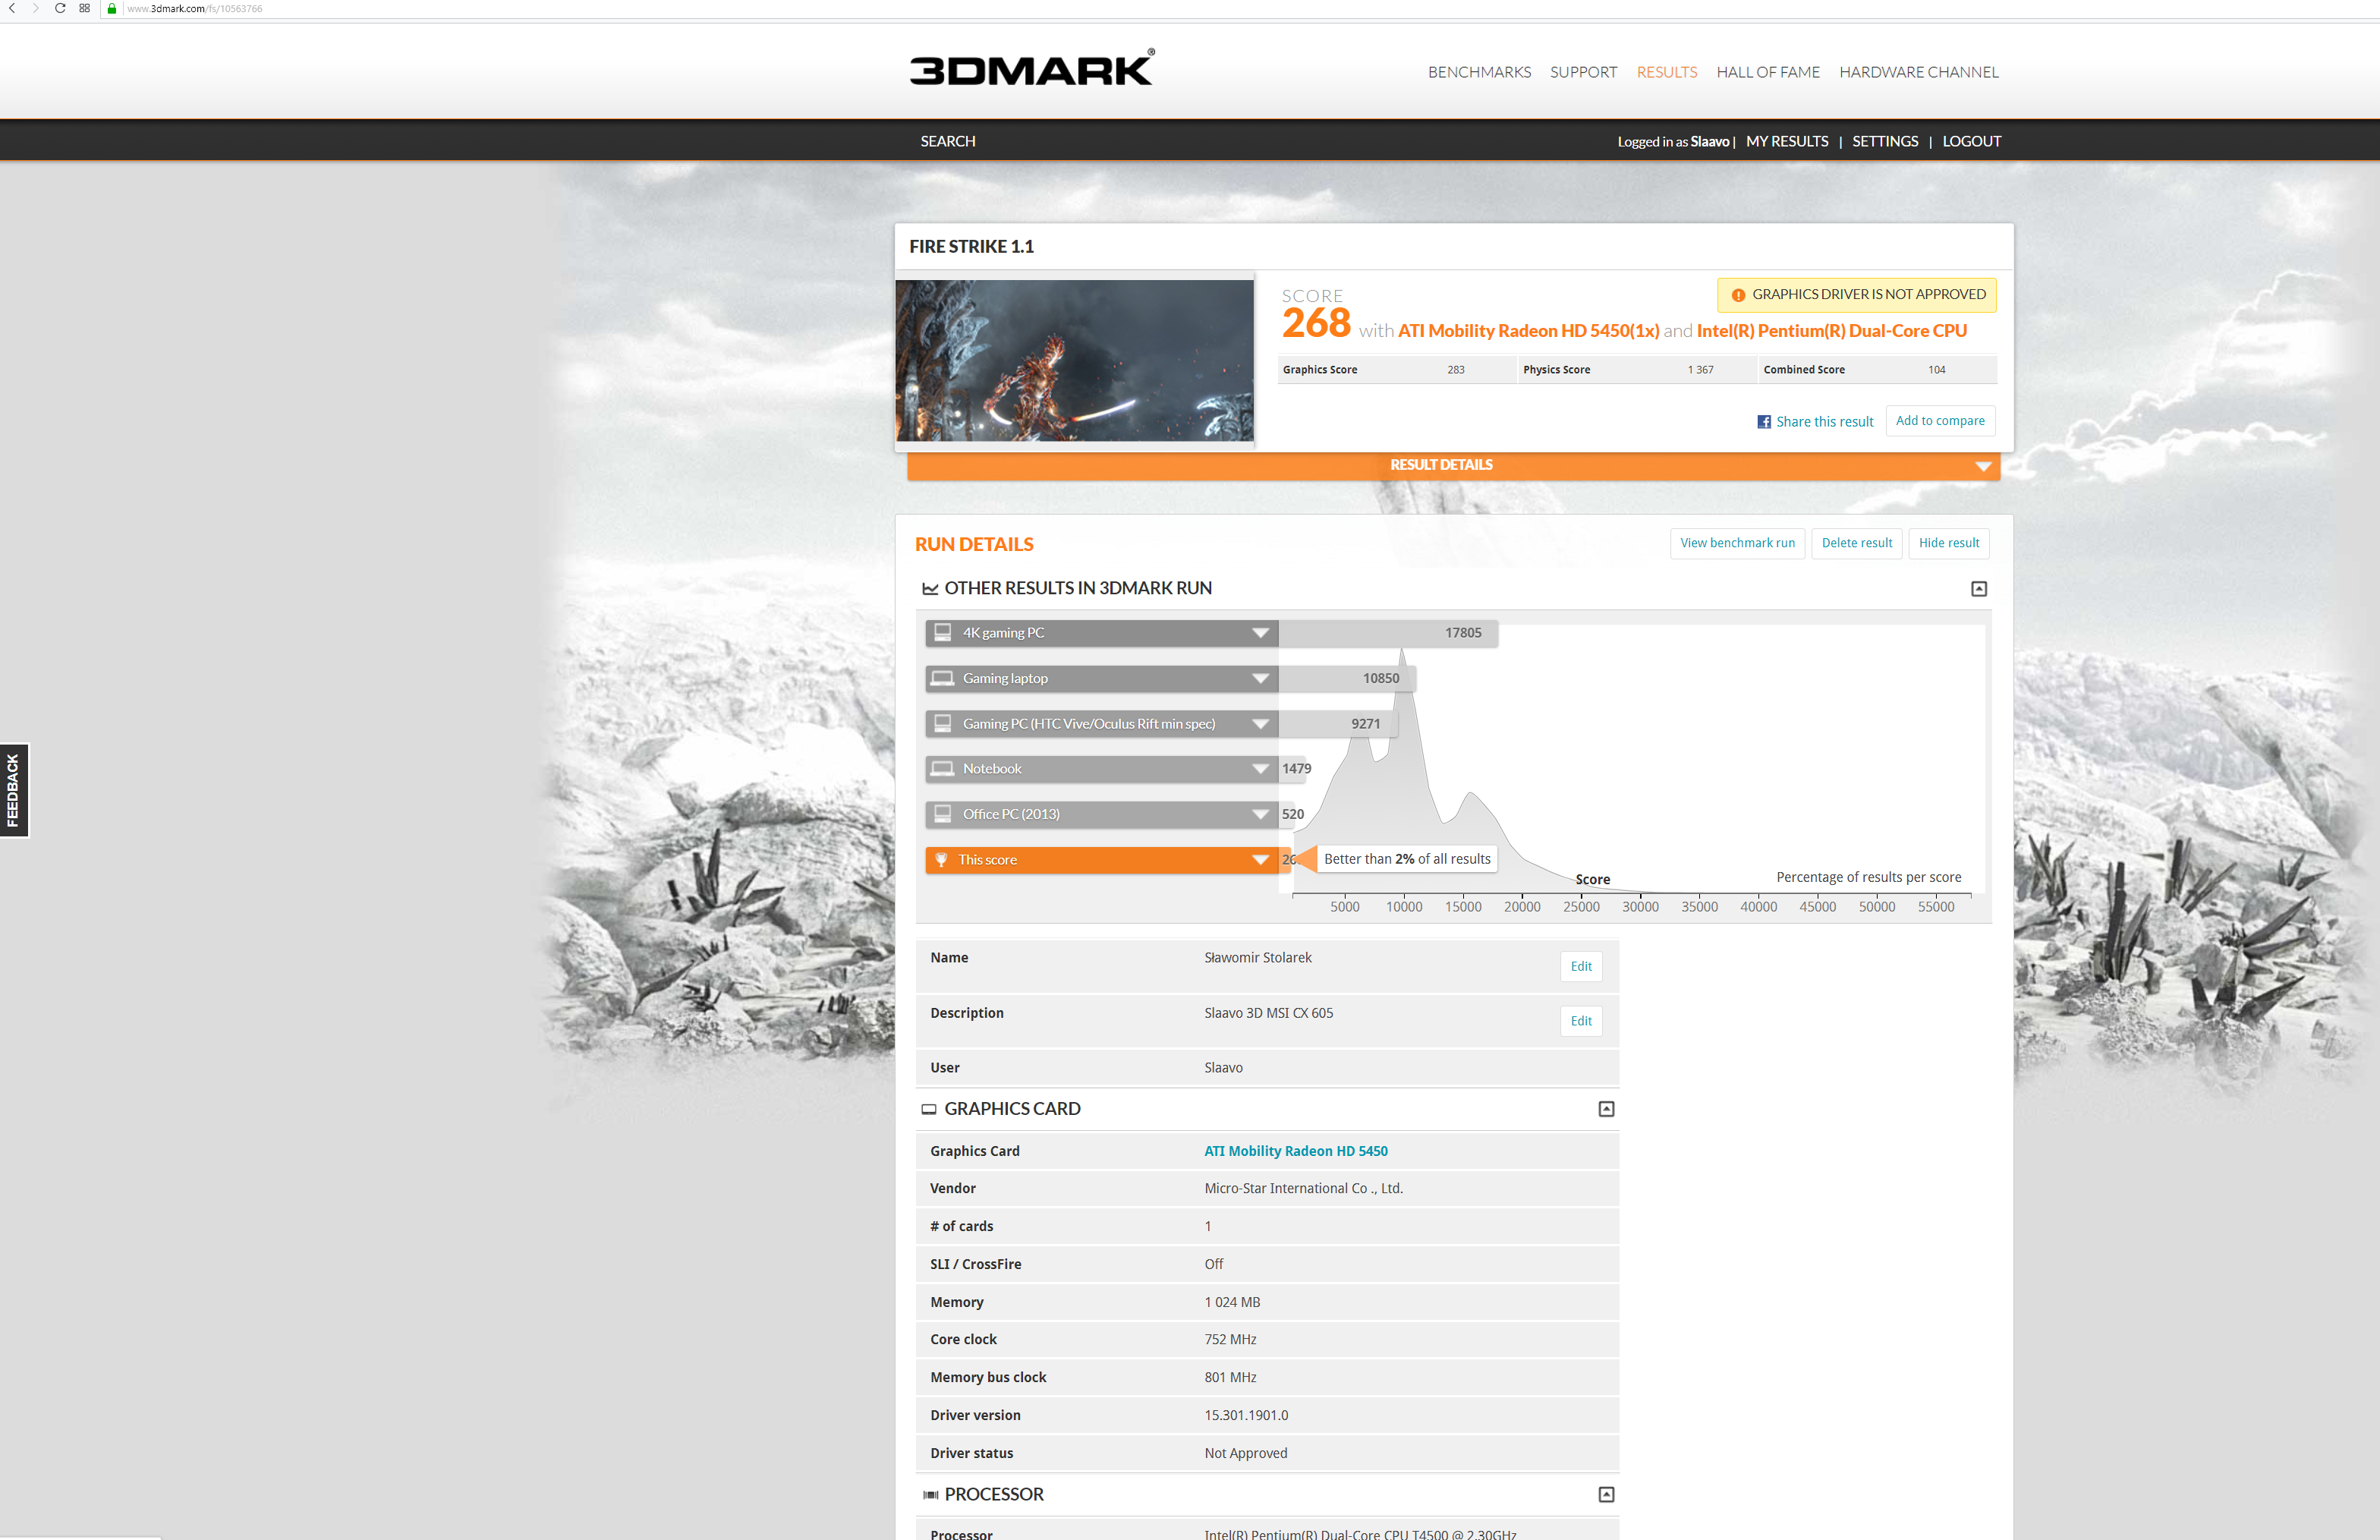Click the 17805 score bar

click(x=1388, y=633)
